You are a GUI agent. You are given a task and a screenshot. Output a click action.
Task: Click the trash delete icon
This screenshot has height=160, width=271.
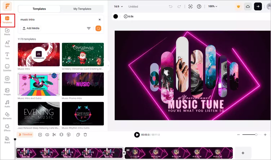coord(85,135)
